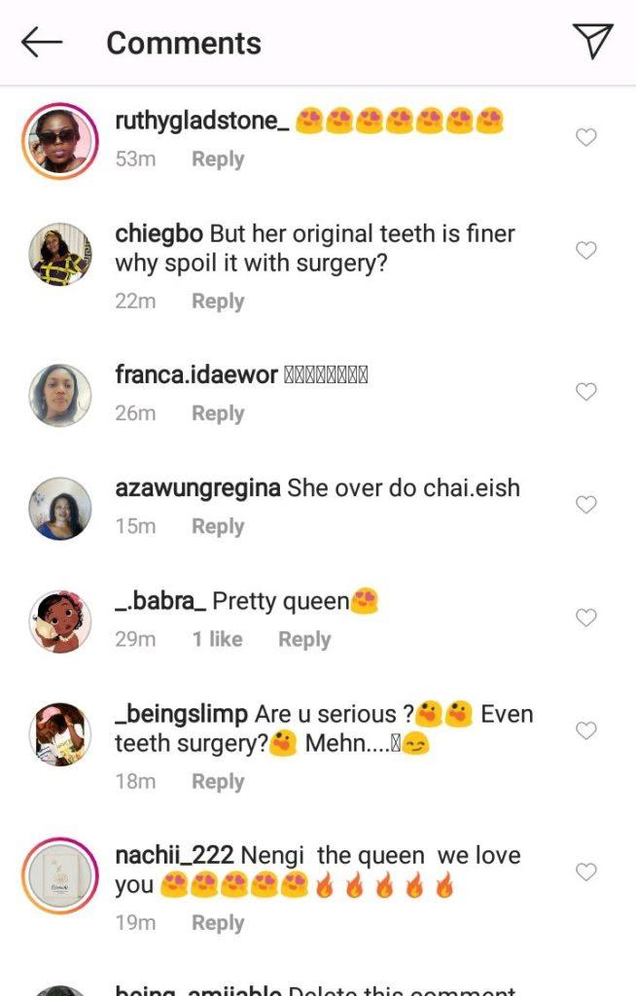
Task: Reply to chiegbo's comment
Action: [218, 302]
